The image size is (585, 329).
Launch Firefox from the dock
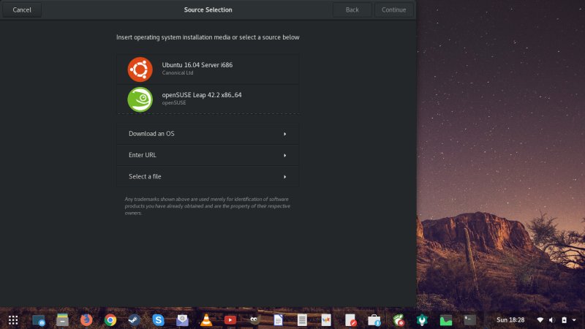pyautogui.click(x=86, y=319)
